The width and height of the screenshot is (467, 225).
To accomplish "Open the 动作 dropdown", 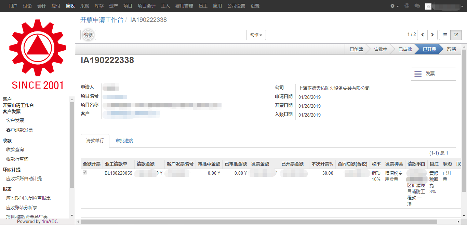I will tap(256, 35).
